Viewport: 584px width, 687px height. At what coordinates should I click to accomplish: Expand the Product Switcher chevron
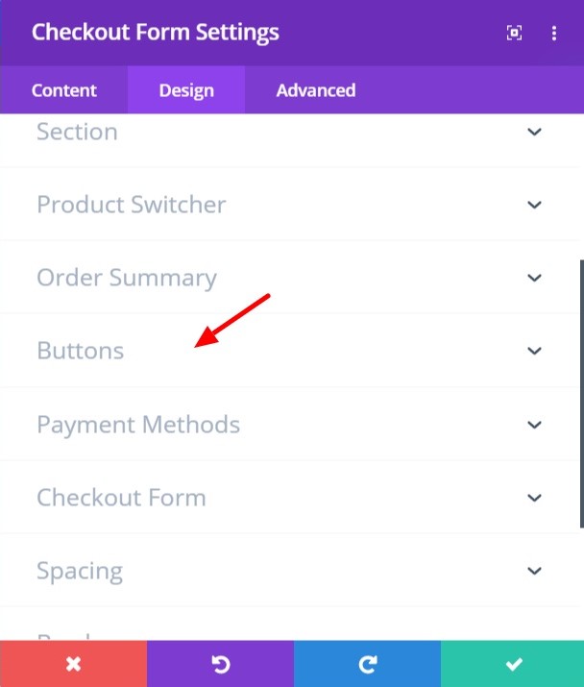click(x=534, y=205)
